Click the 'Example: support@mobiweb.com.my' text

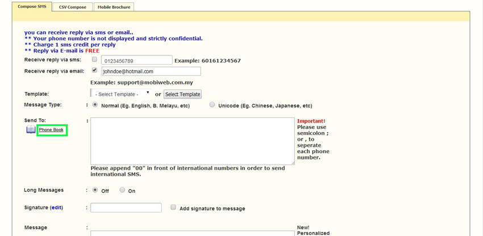tap(141, 83)
